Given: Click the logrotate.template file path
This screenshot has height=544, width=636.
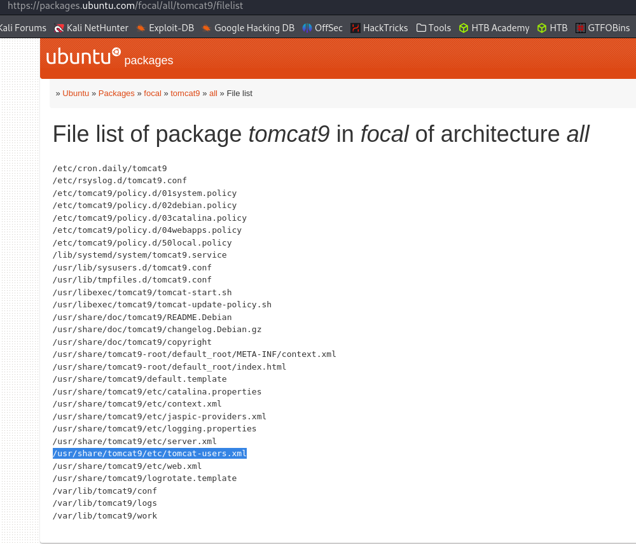Looking at the screenshot, I should click(145, 478).
